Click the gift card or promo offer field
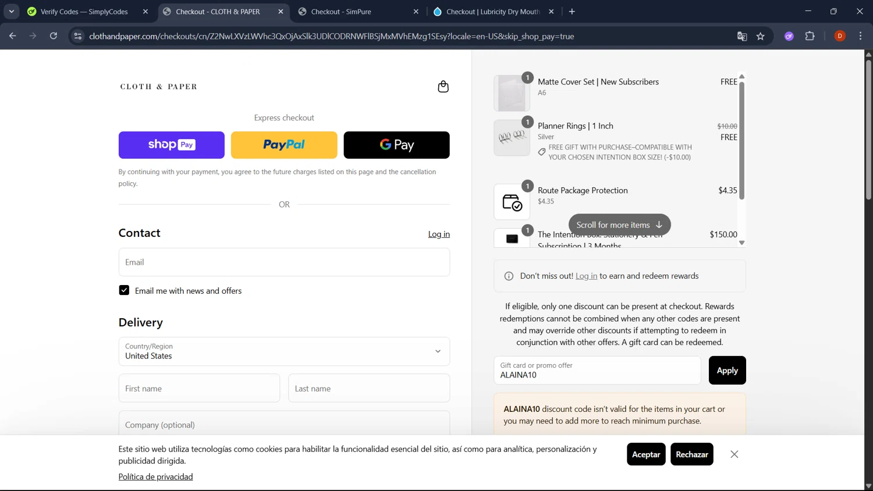The image size is (873, 491). [597, 371]
